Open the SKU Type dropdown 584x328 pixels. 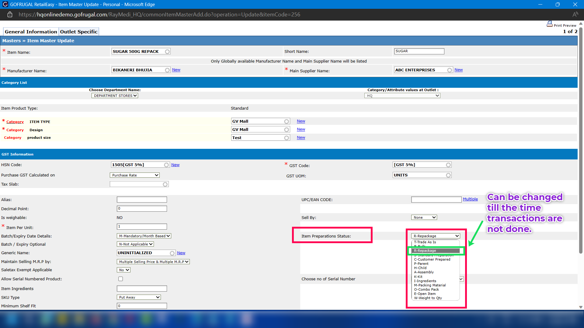click(139, 297)
